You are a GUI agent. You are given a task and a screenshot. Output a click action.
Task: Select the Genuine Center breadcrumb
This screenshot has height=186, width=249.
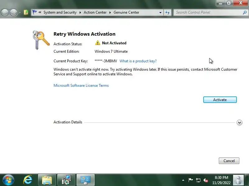point(126,12)
